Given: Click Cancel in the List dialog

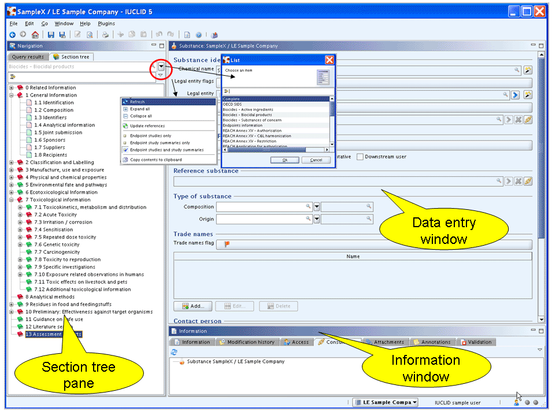Looking at the screenshot, I should [x=316, y=160].
